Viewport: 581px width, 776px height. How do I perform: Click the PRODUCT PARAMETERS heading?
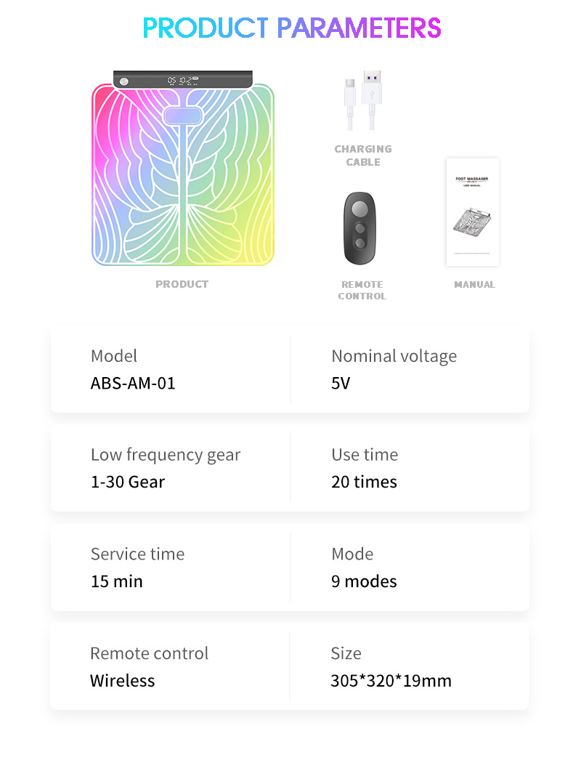point(292,28)
